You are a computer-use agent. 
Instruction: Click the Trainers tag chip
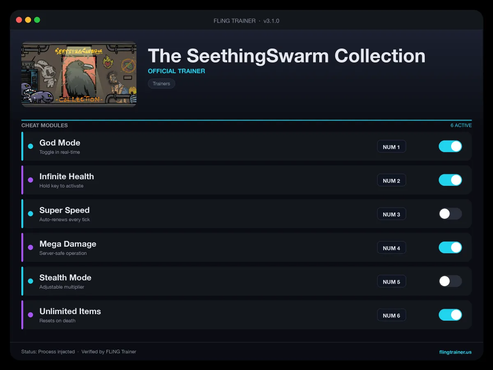[161, 83]
